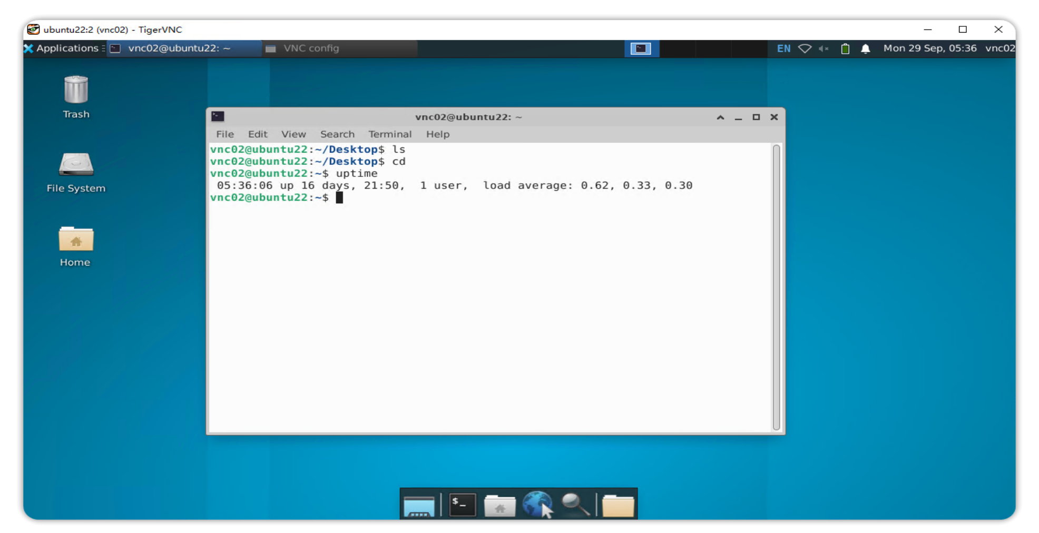Open the Applications menu
The width and height of the screenshot is (1039, 533).
[62, 48]
